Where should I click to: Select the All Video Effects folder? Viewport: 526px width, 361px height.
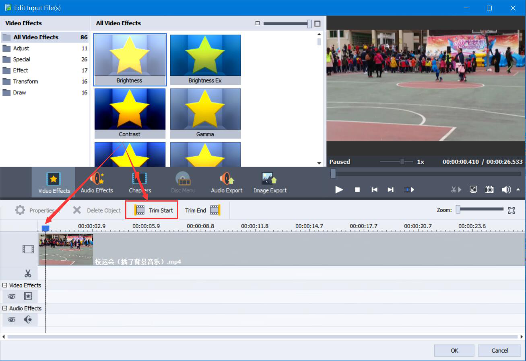tap(45, 37)
